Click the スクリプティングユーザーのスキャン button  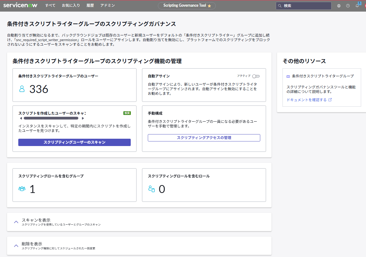(74, 142)
